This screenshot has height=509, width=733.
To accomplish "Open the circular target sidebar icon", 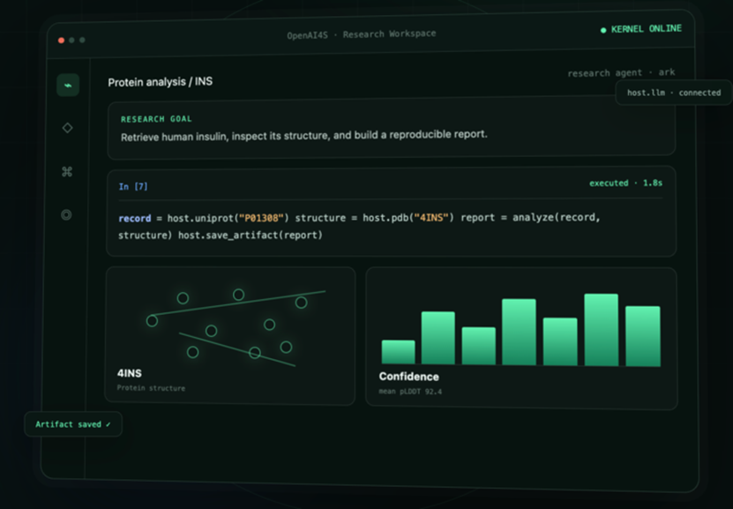I will tap(66, 215).
